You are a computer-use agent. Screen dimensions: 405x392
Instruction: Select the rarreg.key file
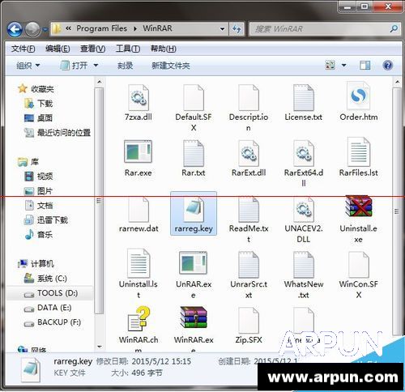pos(194,213)
